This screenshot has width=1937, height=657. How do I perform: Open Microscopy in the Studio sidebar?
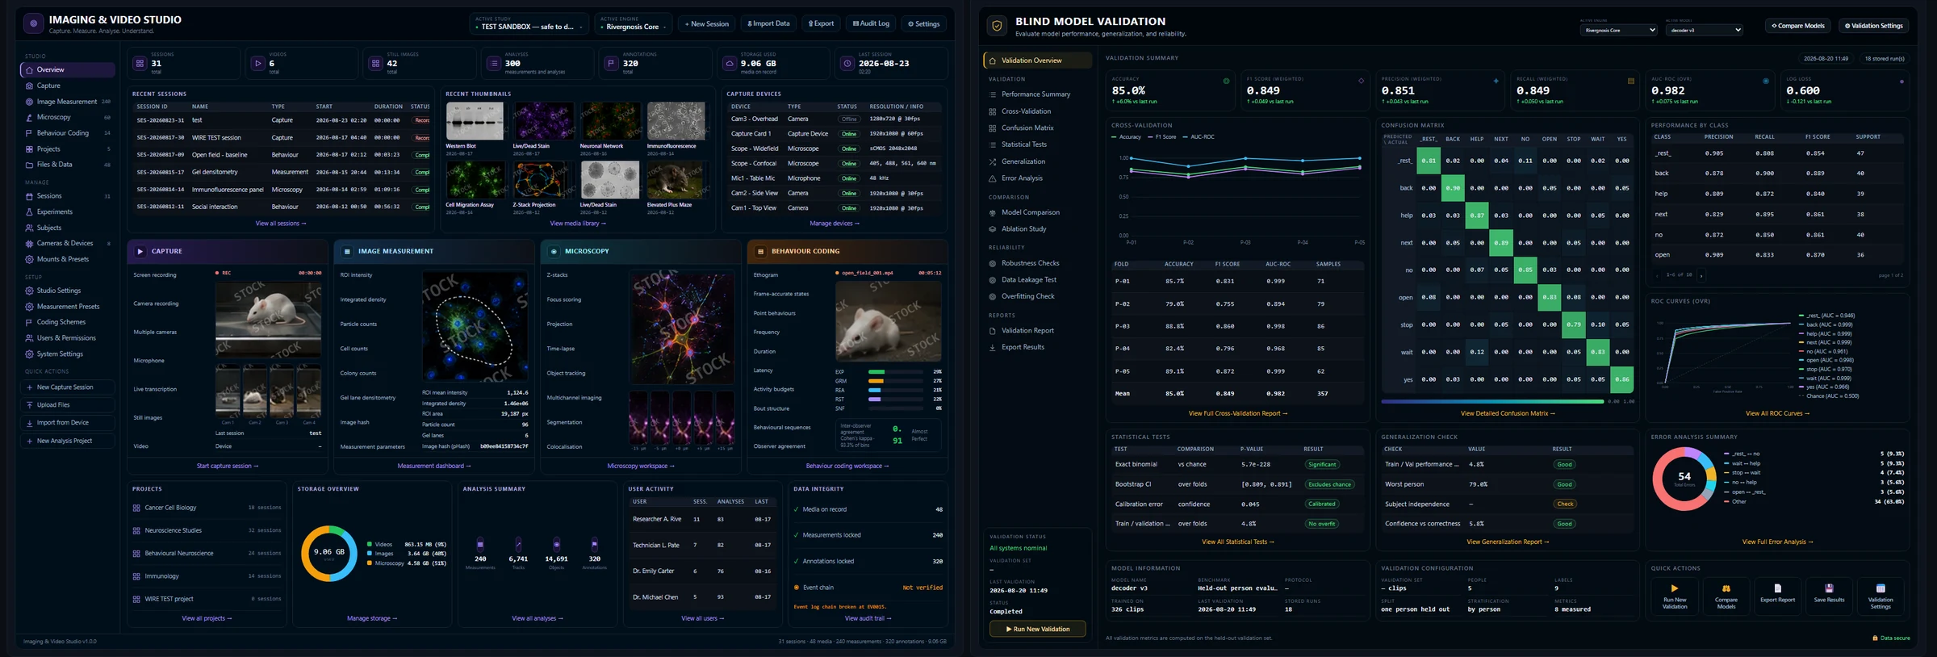(68, 117)
